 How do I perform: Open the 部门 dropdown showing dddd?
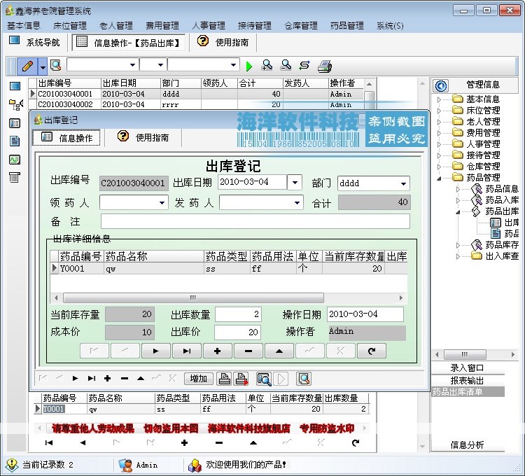tap(403, 183)
